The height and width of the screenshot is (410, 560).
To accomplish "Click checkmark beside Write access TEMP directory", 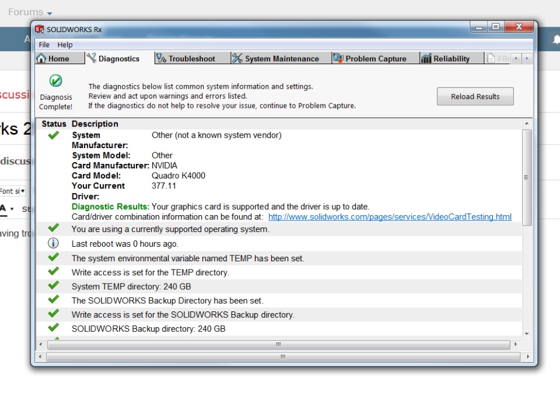I will click(x=54, y=271).
